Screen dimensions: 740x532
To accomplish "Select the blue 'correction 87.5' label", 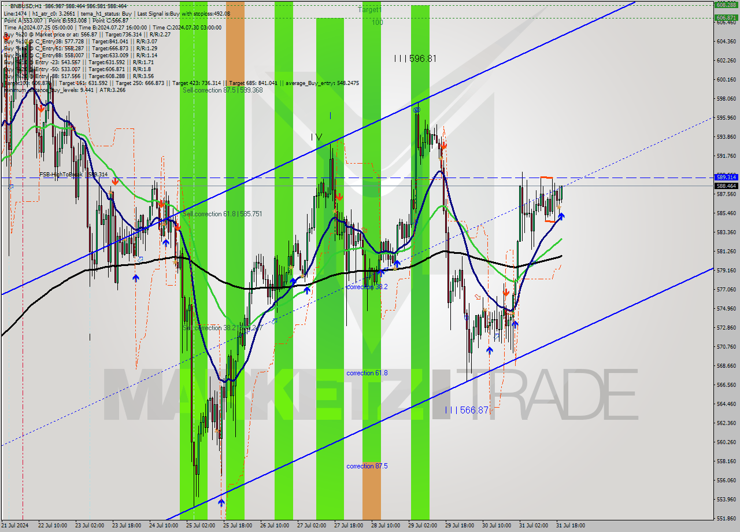I will [367, 466].
